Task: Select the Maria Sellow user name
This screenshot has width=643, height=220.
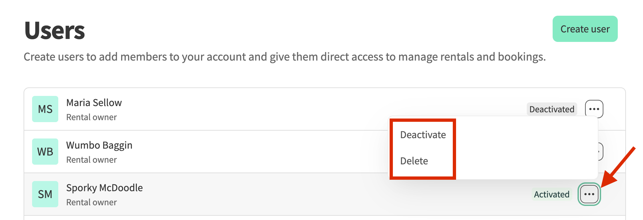Action: 94,103
